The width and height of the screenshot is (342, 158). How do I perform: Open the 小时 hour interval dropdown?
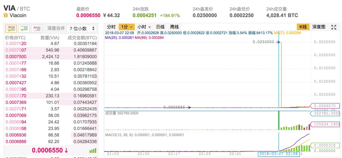(144, 27)
